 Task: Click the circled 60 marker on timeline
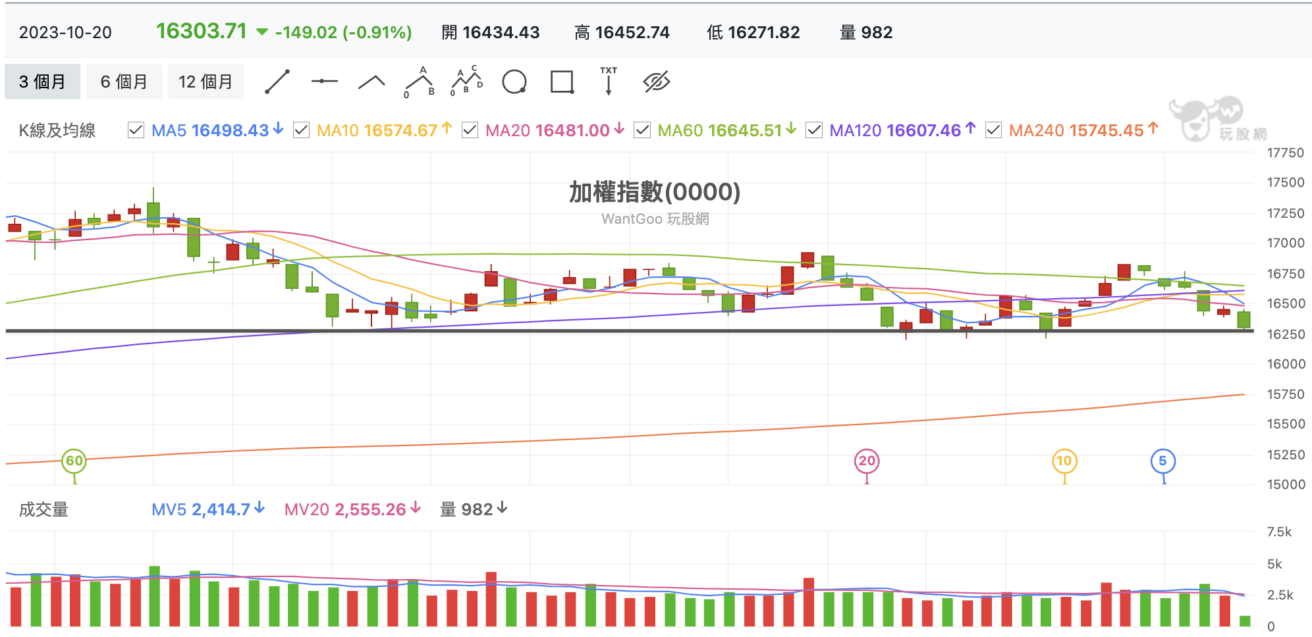coord(74,461)
